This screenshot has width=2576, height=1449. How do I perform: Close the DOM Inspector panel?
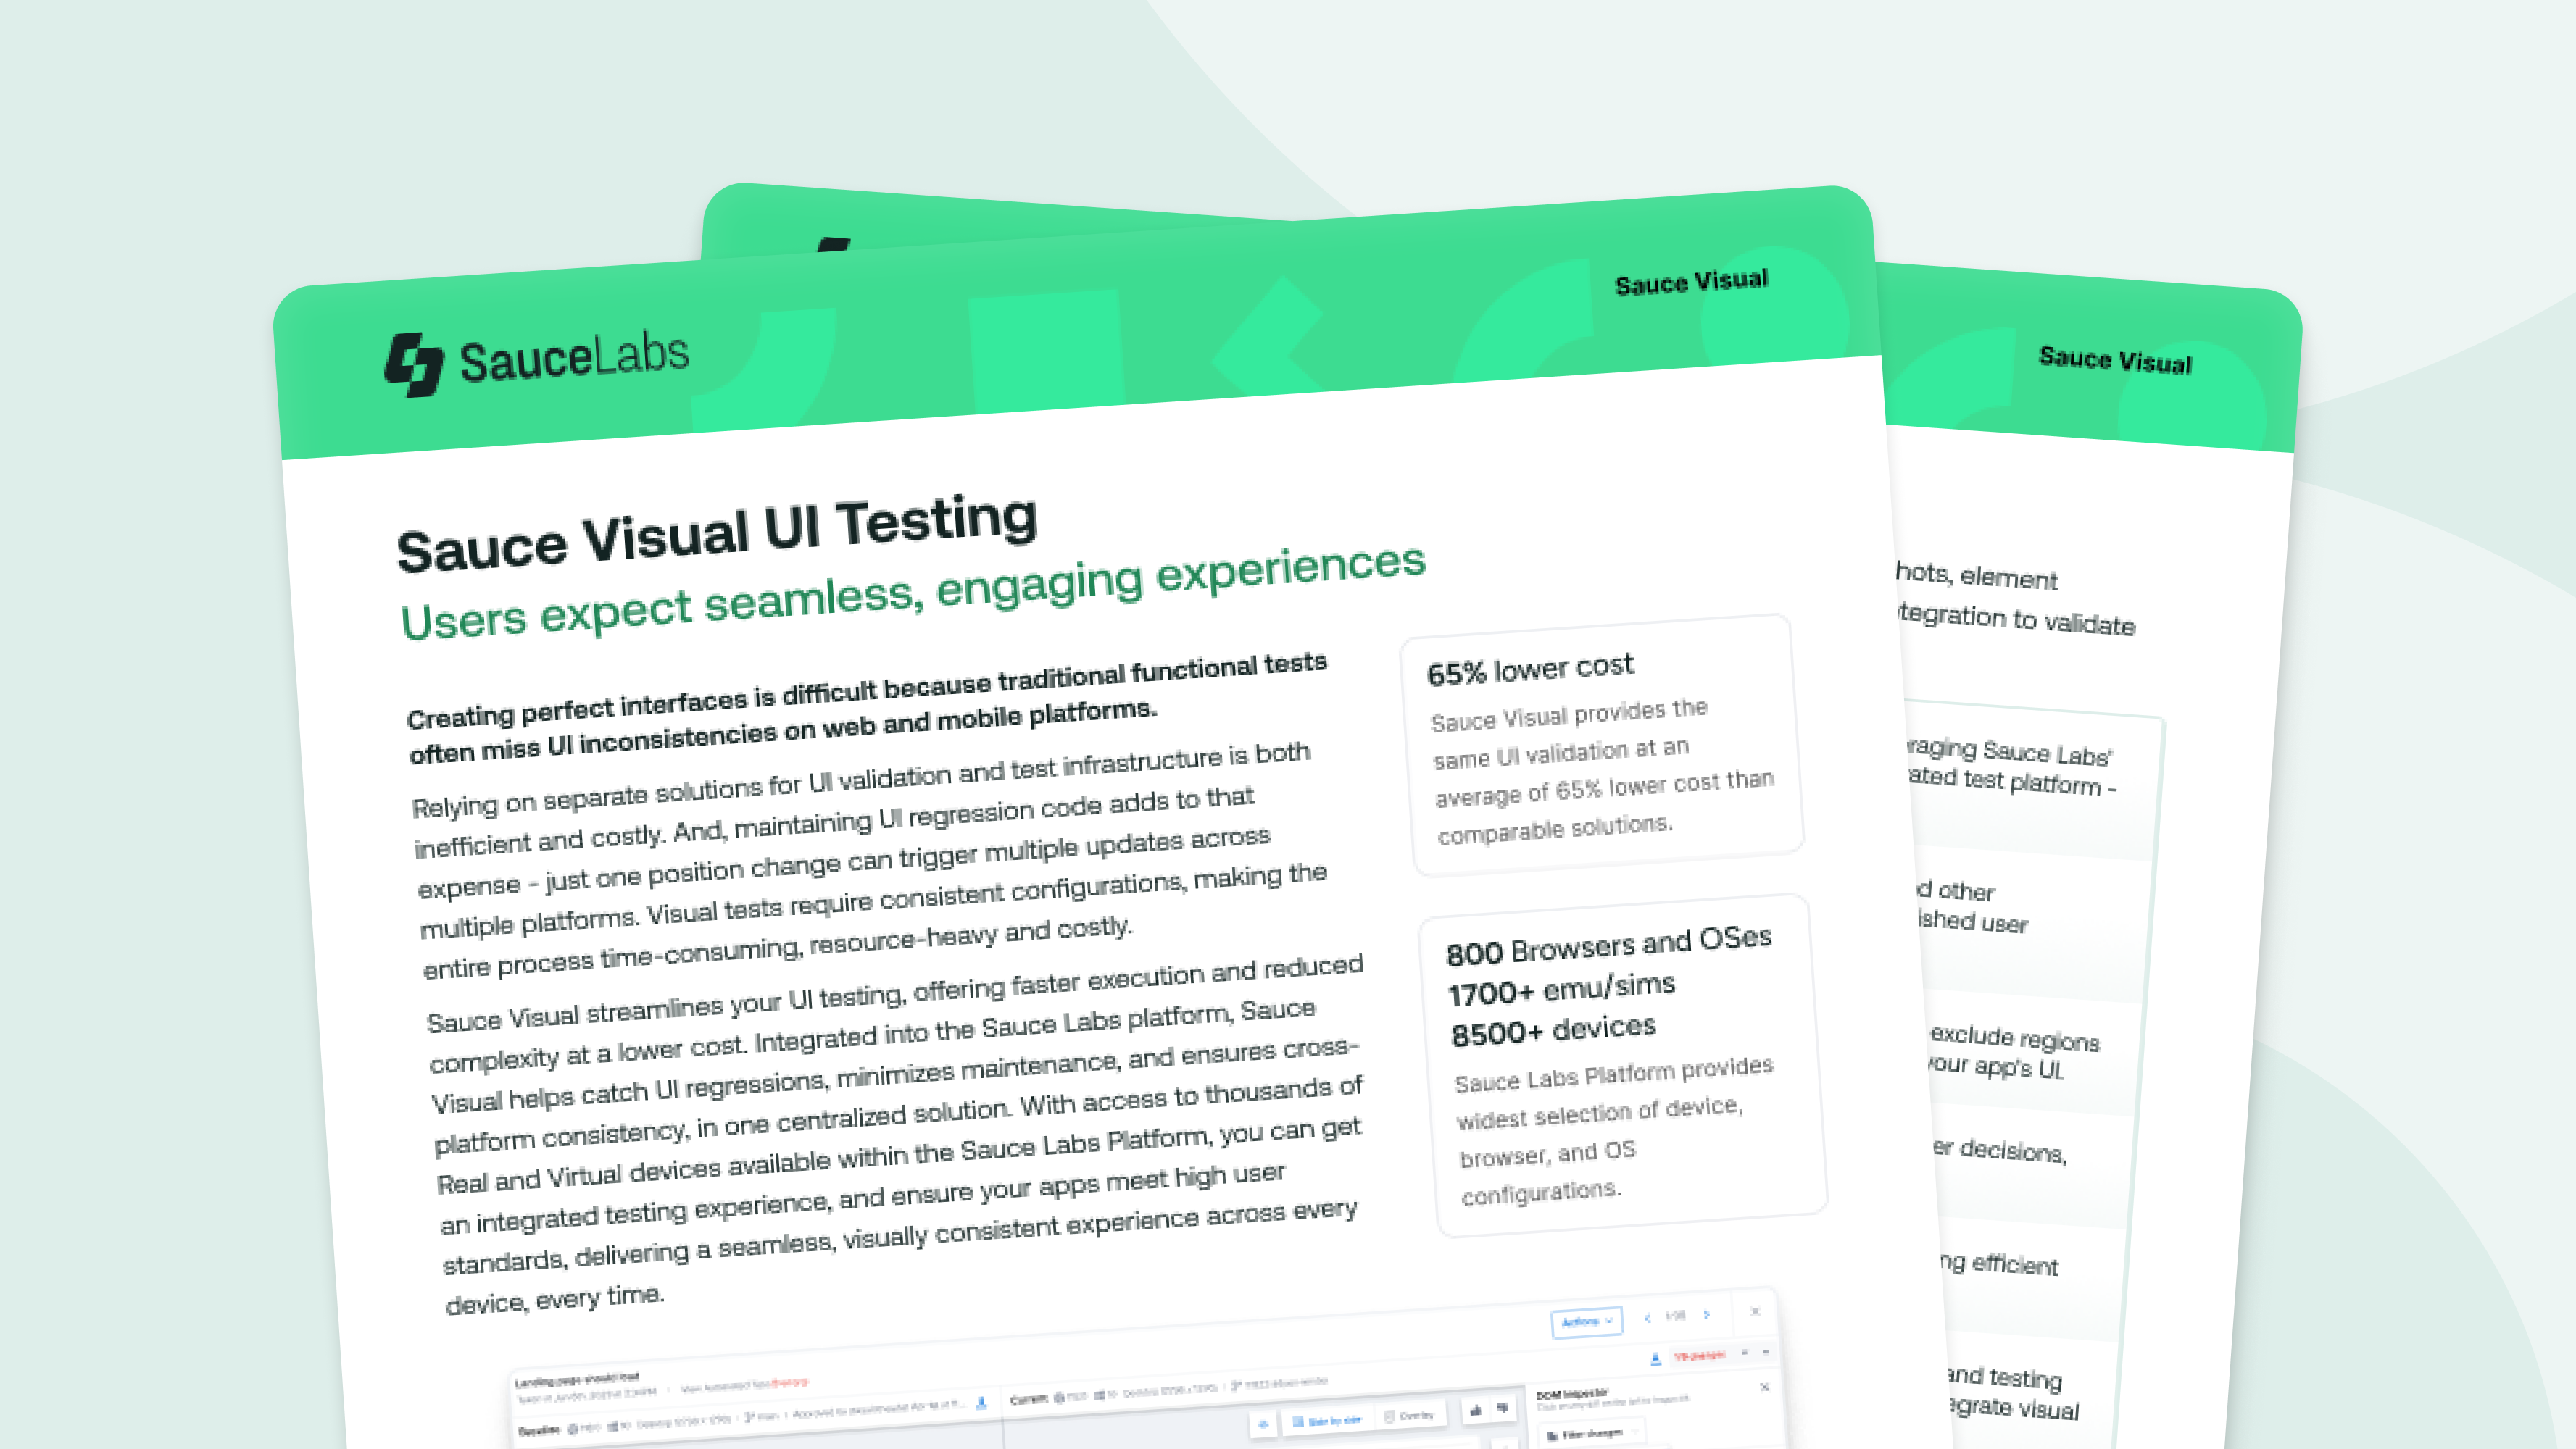point(1764,1386)
